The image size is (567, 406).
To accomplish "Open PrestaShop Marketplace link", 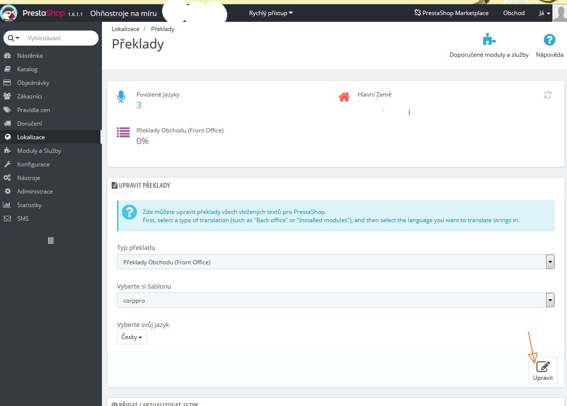I will click(x=451, y=13).
